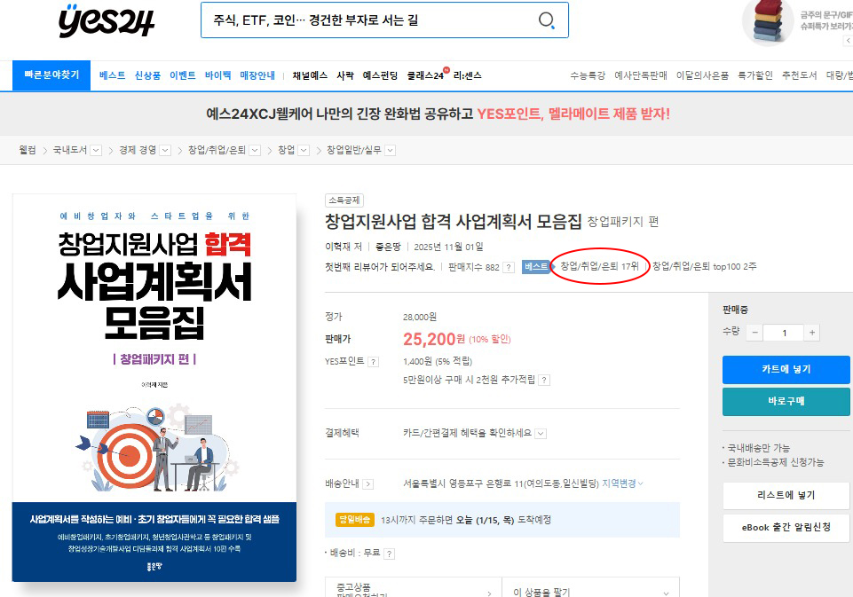Click the 창업/취업/은퇴 17위 ranking link

[599, 267]
